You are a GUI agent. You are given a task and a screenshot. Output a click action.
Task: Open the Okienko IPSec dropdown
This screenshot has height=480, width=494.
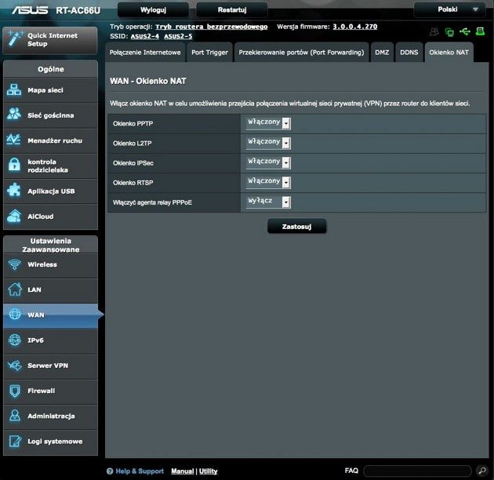[x=268, y=162]
